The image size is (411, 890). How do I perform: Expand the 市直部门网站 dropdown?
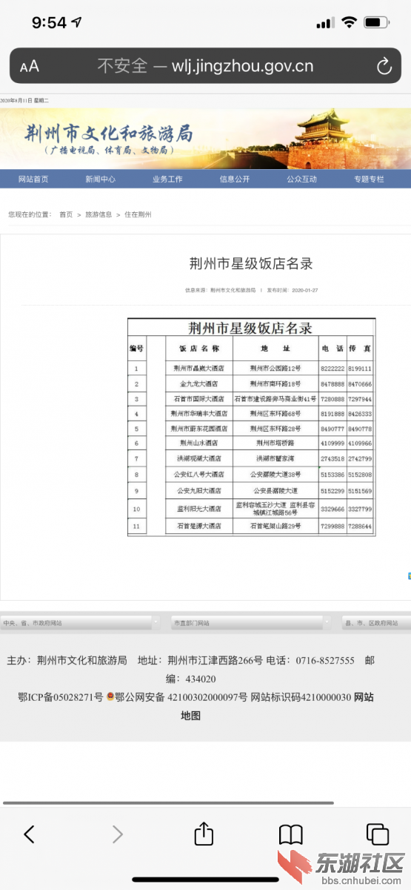click(250, 623)
